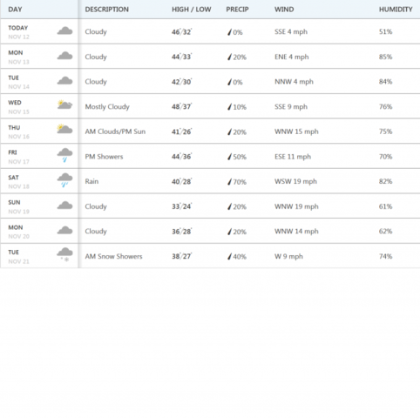Click the cloudy icon for Today Nov 12

pos(64,30)
